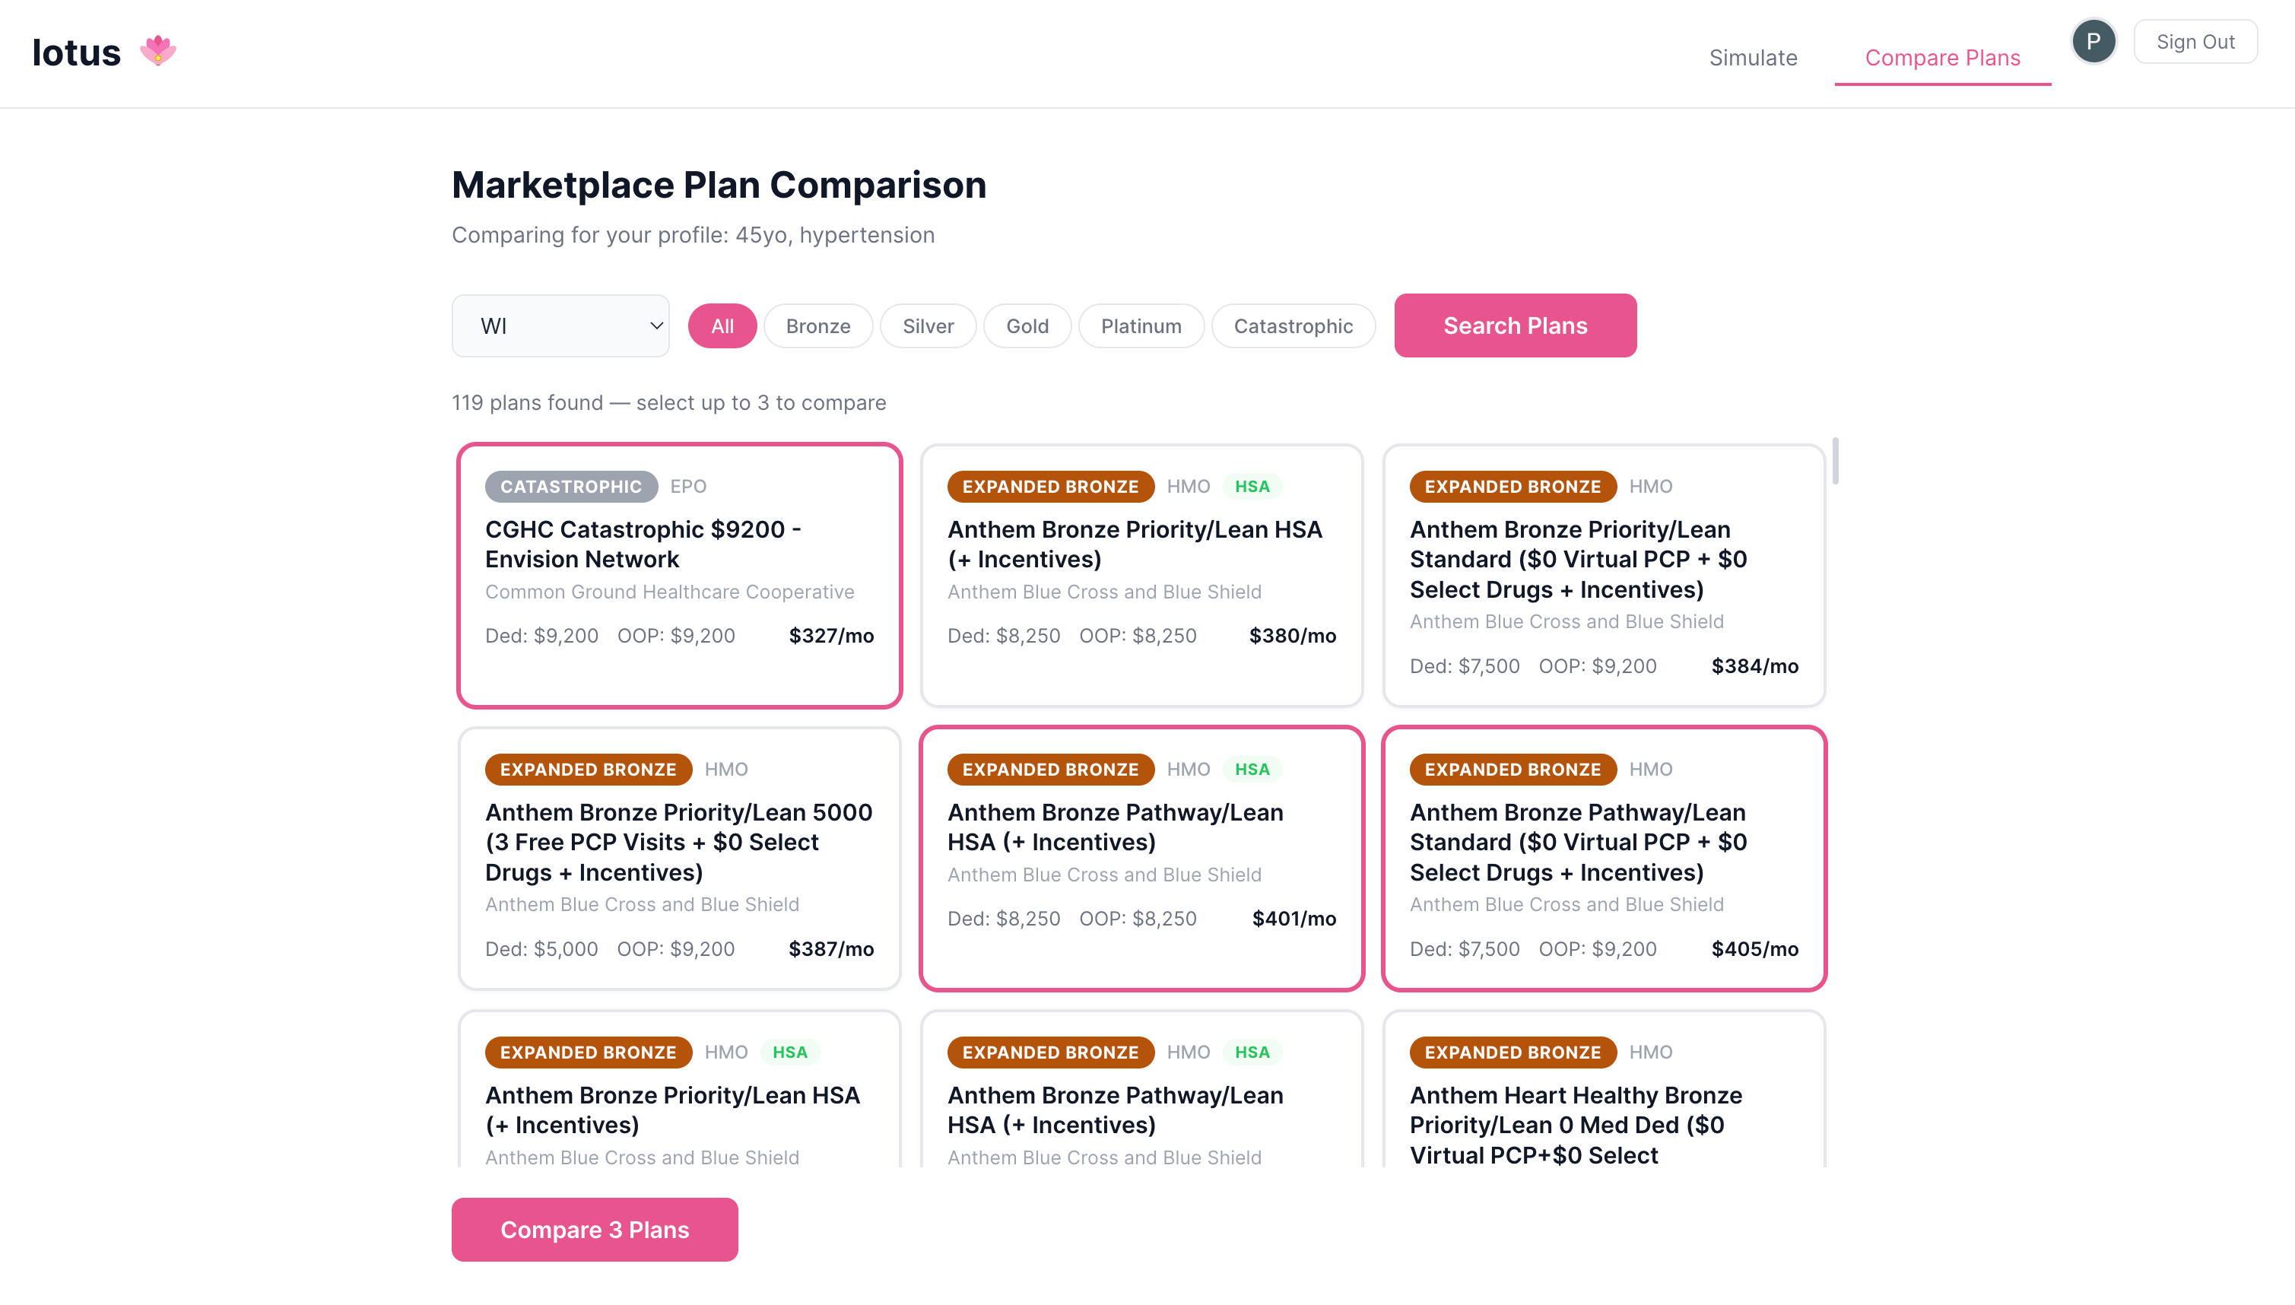The width and height of the screenshot is (2295, 1305).
Task: Filter plans by Bronze tier
Action: tap(818, 326)
